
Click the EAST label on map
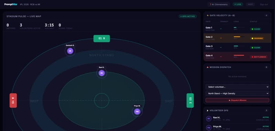click(169, 101)
